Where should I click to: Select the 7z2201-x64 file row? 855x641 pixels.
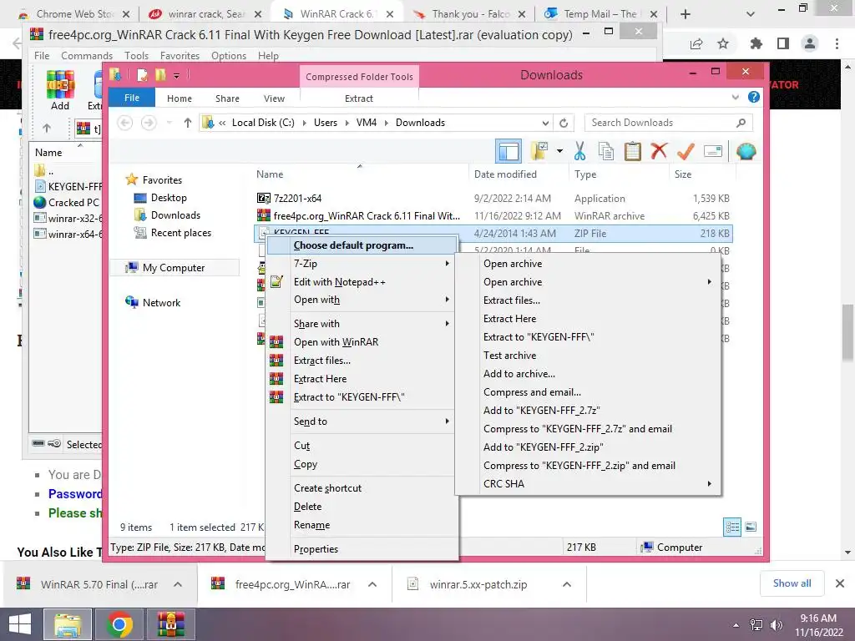[x=493, y=199]
